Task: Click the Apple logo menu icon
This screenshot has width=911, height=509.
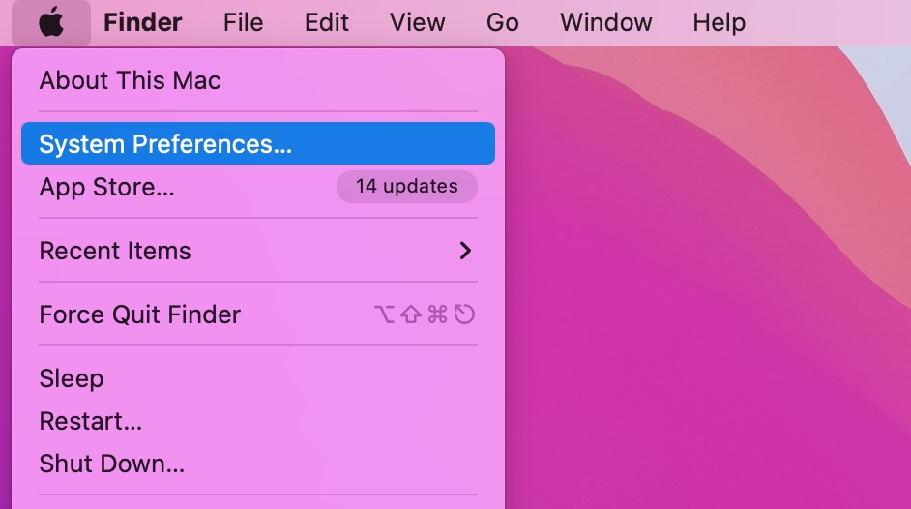Action: pos(51,22)
